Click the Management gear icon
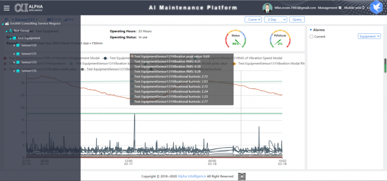The width and height of the screenshot is (387, 181). click(x=340, y=8)
